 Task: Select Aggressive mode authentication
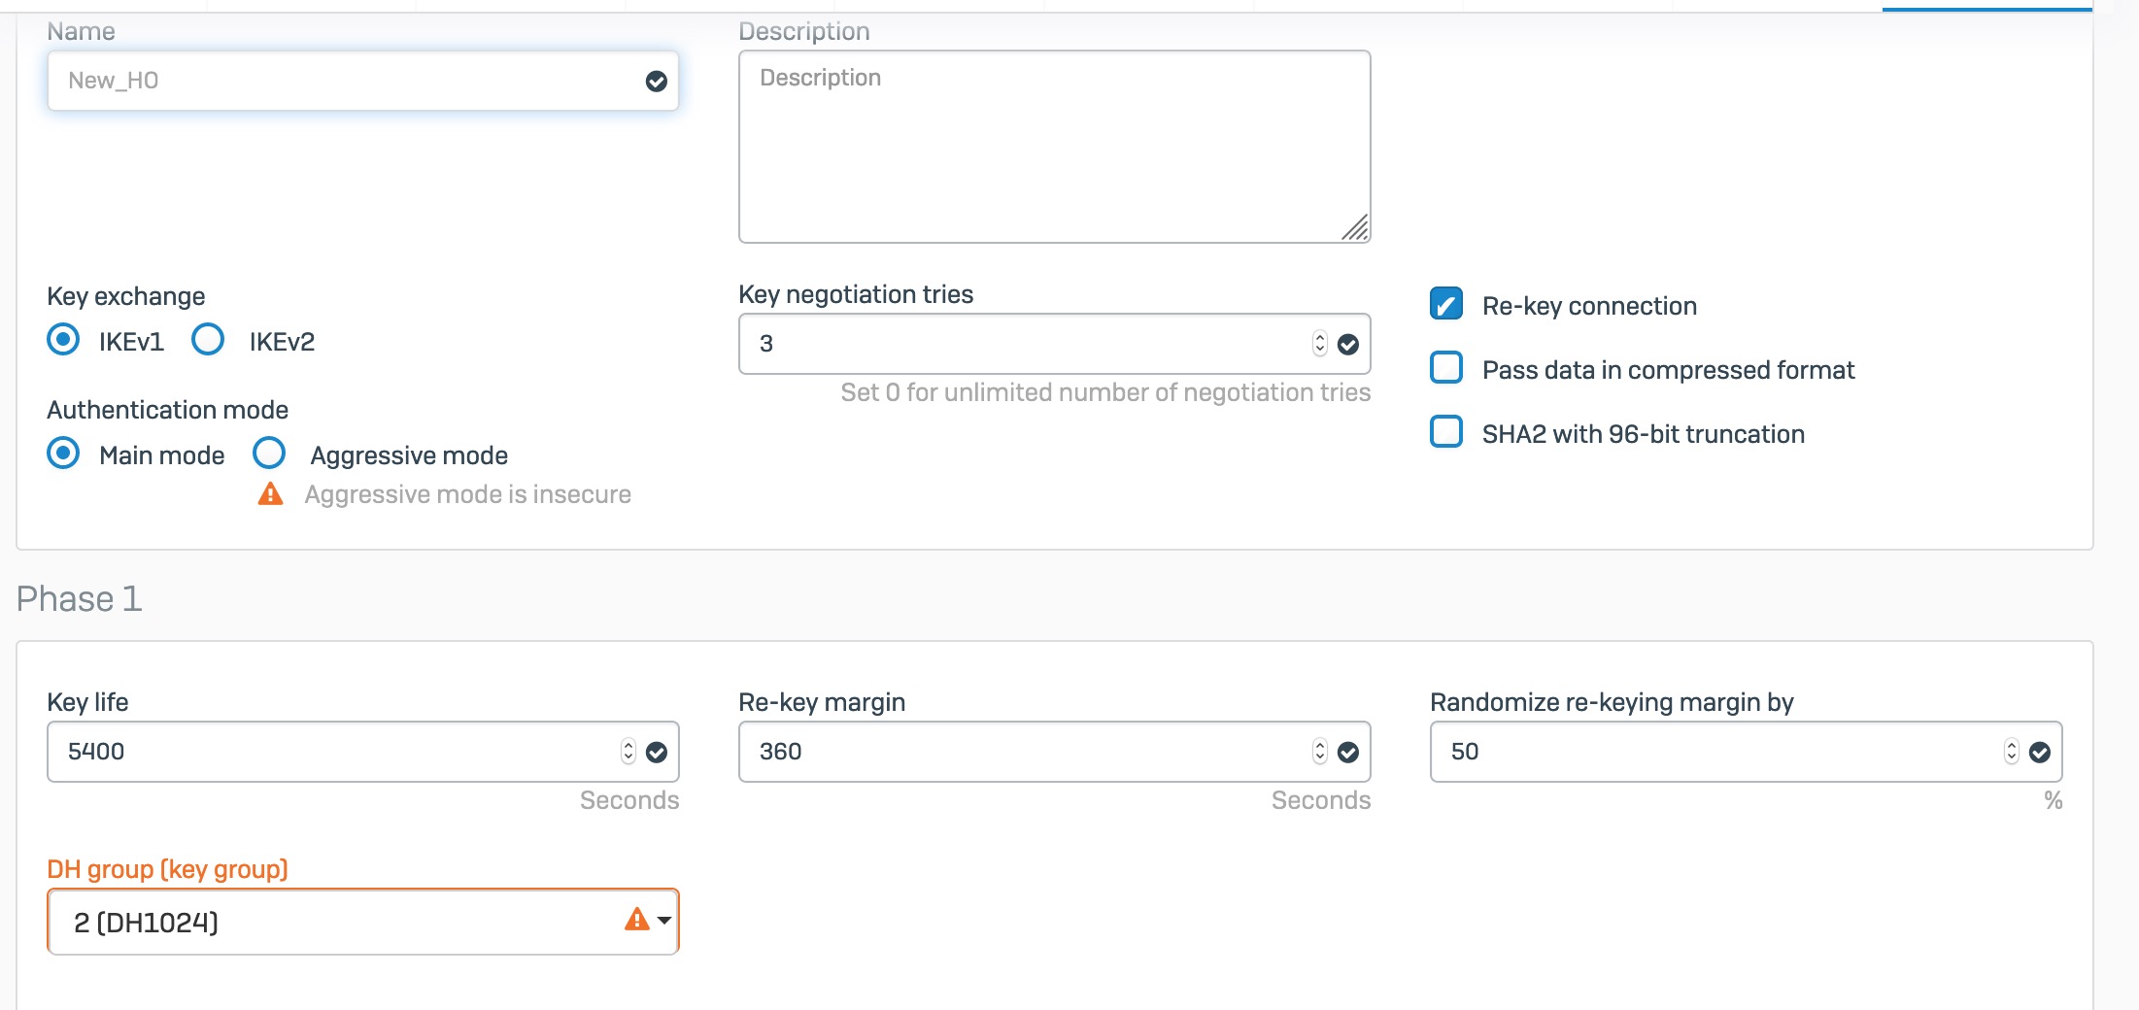(x=269, y=454)
